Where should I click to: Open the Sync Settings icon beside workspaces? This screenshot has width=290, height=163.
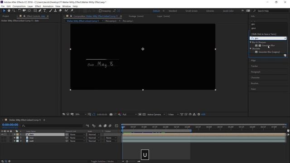[x=248, y=11]
